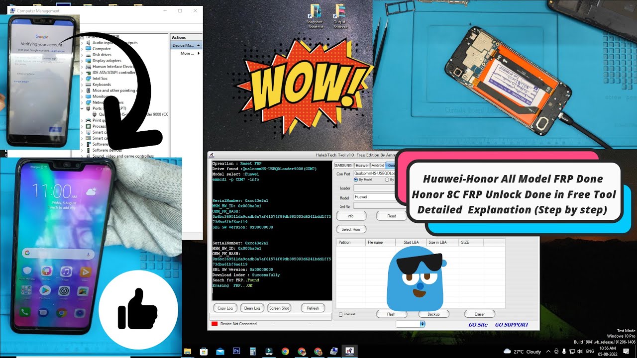
Task: Click the Size in LBA column header
Action: 442,242
